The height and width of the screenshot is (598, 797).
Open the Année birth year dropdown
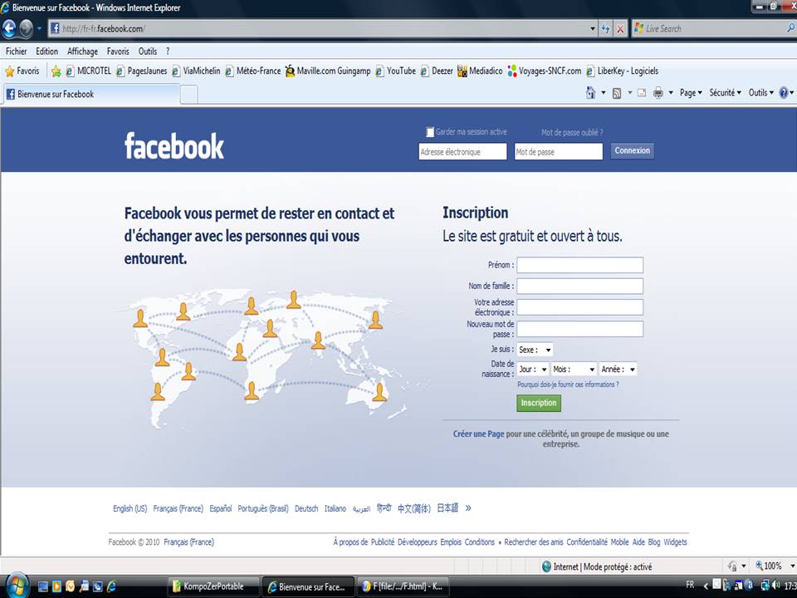tap(618, 369)
